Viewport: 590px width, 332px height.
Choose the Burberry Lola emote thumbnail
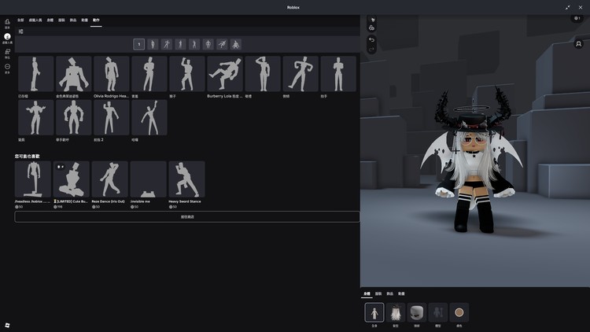coord(225,74)
